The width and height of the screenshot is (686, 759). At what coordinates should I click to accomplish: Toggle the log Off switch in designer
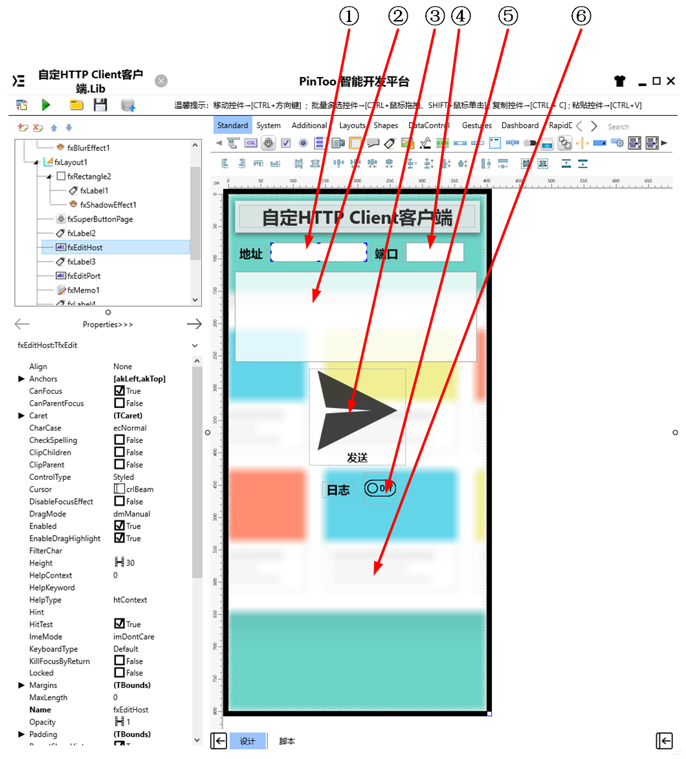pyautogui.click(x=380, y=488)
